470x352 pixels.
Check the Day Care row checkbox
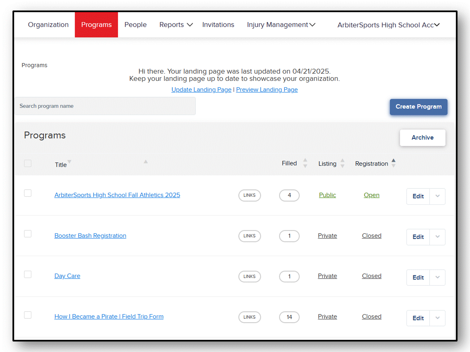click(28, 274)
